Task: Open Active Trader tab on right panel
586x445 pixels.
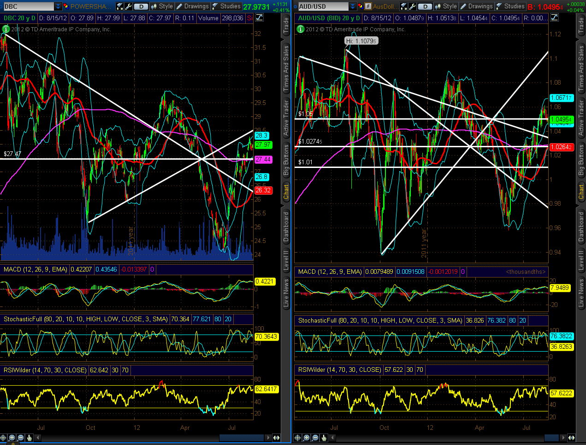Action: point(581,118)
